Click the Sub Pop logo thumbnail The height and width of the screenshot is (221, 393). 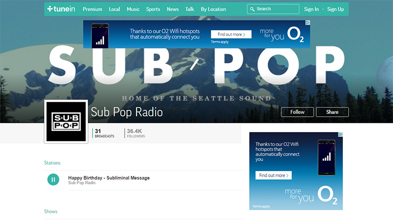[66, 121]
